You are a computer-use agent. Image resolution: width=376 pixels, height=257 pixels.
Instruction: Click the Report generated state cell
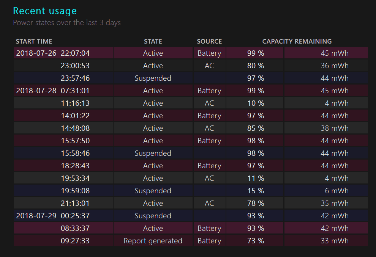pyautogui.click(x=153, y=241)
